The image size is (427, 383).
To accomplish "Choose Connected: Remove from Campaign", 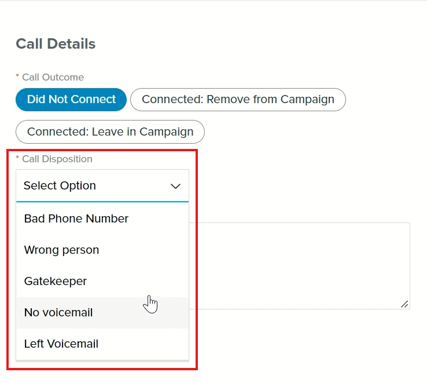I will (x=238, y=100).
